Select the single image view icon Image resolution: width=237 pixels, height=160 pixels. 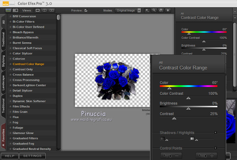[38, 10]
